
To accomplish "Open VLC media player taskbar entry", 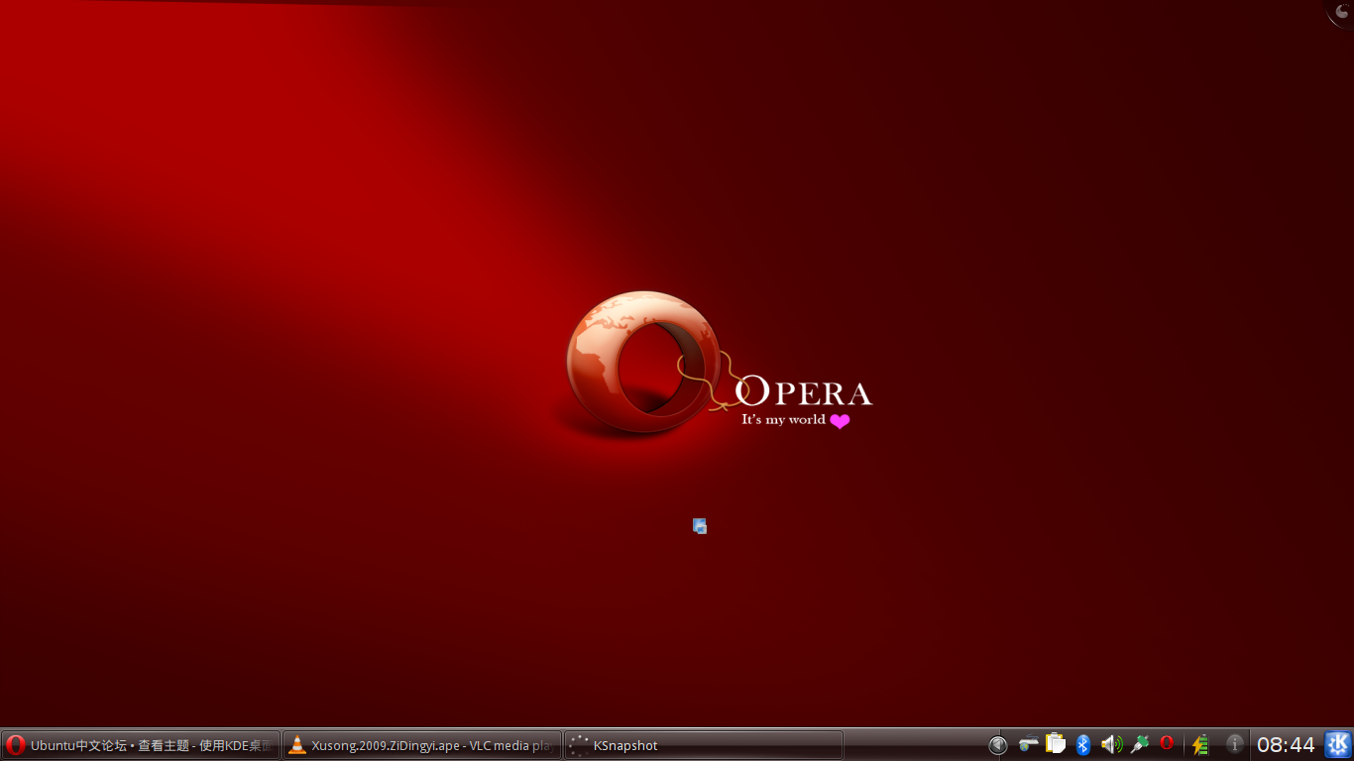I will coord(422,745).
